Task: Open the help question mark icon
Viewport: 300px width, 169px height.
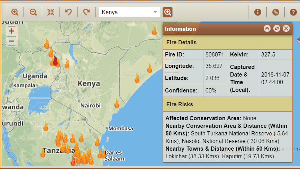Action: (x=293, y=12)
